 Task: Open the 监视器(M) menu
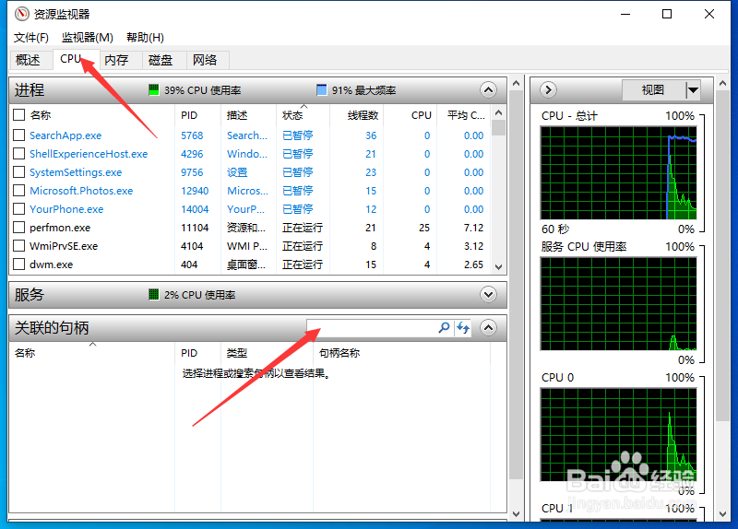pos(88,37)
